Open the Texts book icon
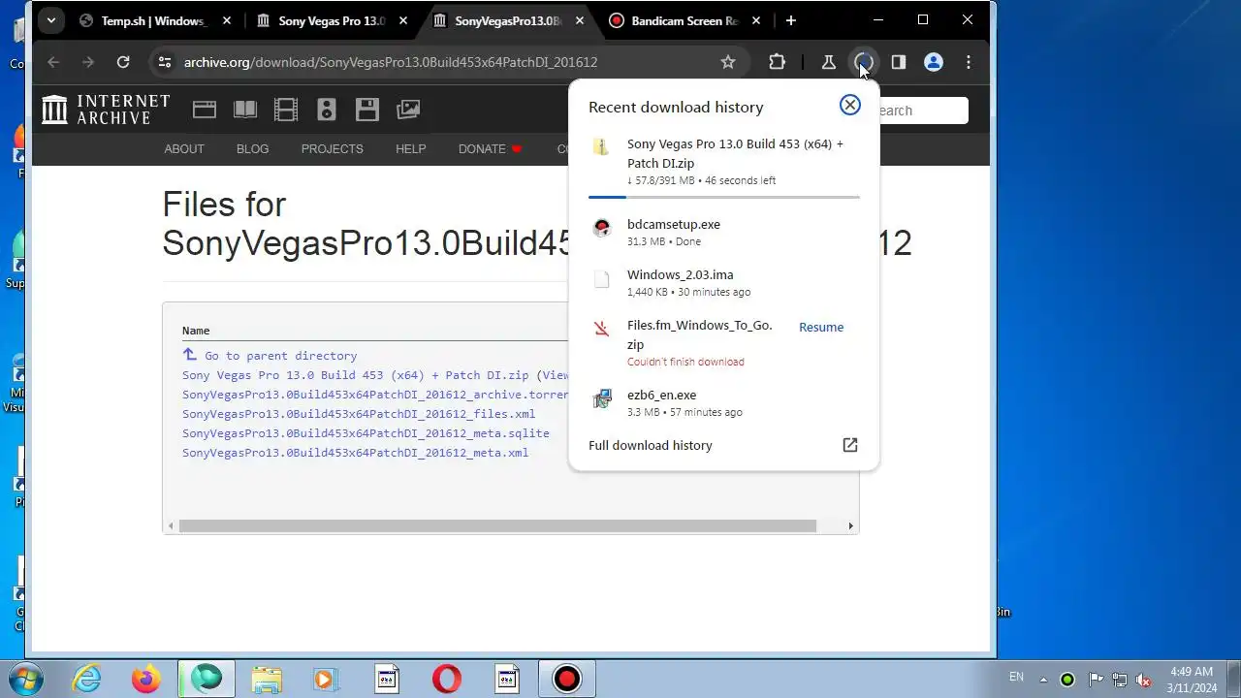The width and height of the screenshot is (1241, 698). (x=245, y=110)
